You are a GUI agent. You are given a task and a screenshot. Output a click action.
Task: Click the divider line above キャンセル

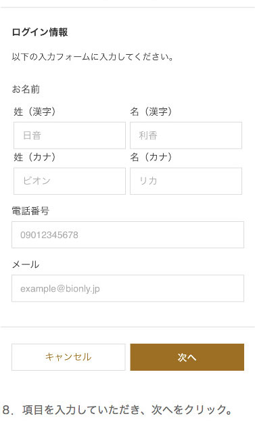[128, 327]
